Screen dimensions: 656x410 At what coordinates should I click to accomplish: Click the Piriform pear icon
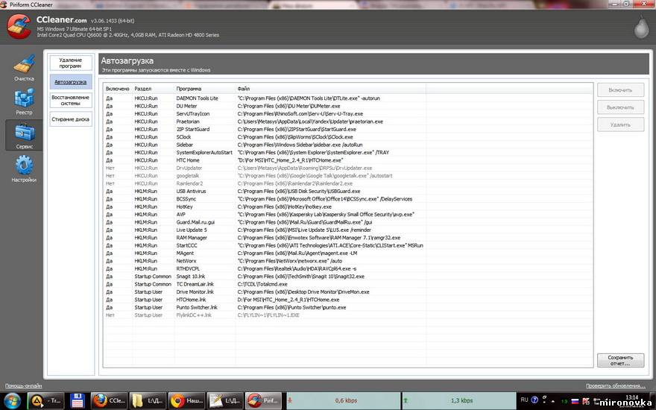tap(641, 28)
